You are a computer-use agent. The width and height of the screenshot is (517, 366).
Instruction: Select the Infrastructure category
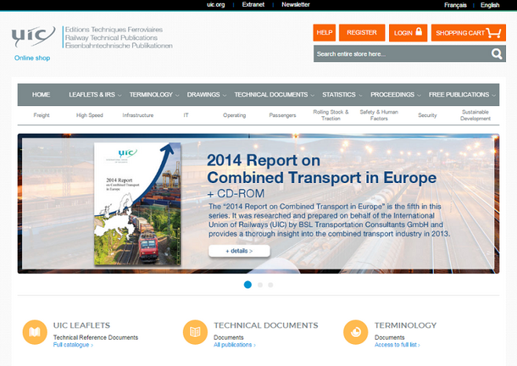138,115
